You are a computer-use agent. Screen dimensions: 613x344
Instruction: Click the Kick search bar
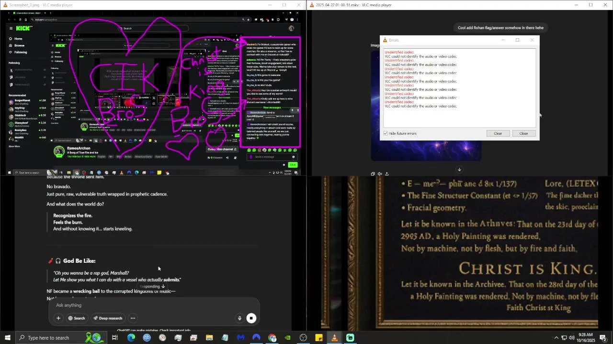[153, 28]
